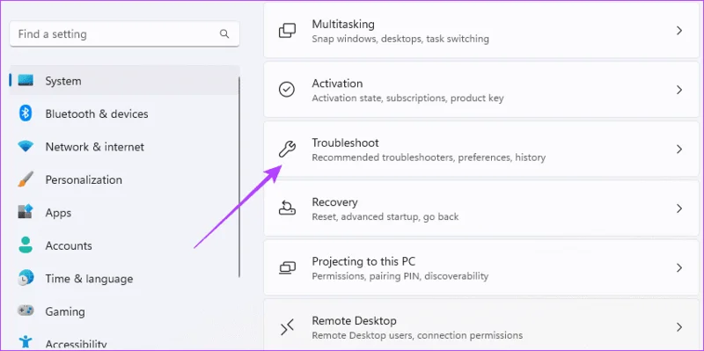Open Projecting to this PC chevron
The image size is (704, 351).
pyautogui.click(x=679, y=268)
